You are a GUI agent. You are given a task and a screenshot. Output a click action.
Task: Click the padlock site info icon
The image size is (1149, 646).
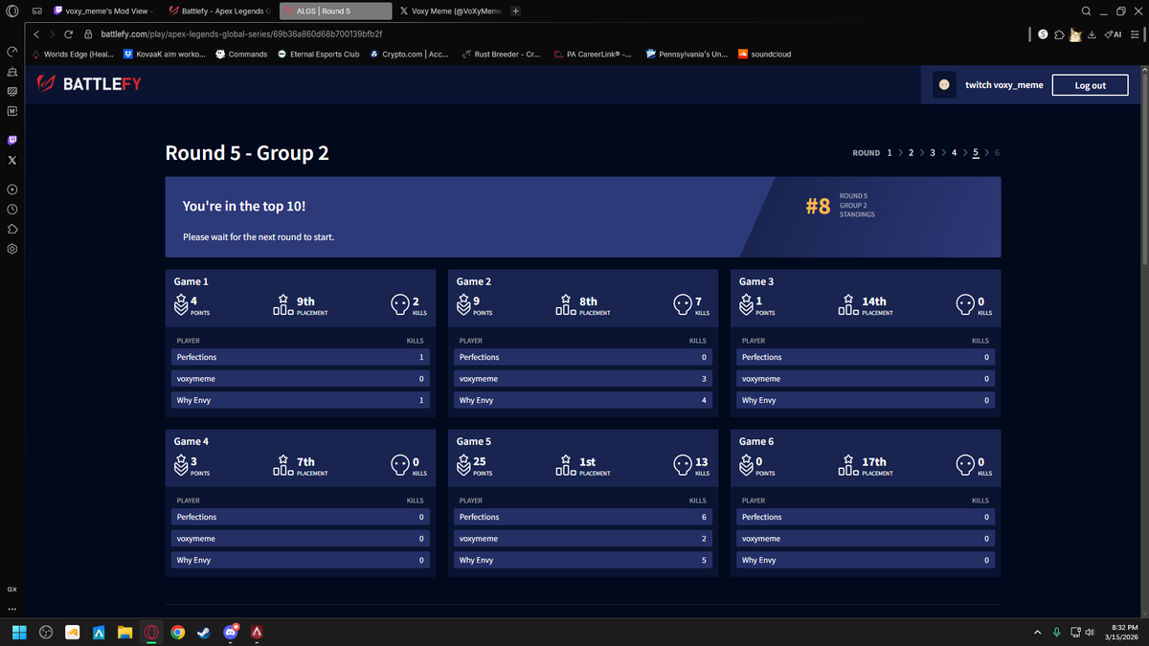(89, 33)
